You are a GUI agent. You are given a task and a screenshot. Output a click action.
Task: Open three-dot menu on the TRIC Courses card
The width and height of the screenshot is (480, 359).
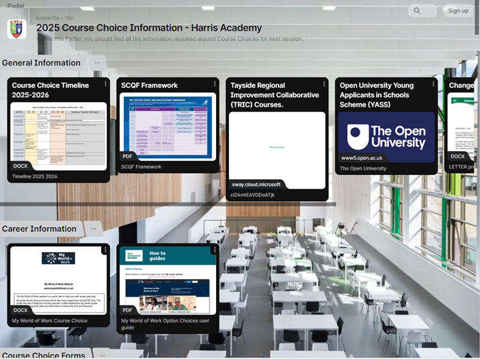(324, 84)
